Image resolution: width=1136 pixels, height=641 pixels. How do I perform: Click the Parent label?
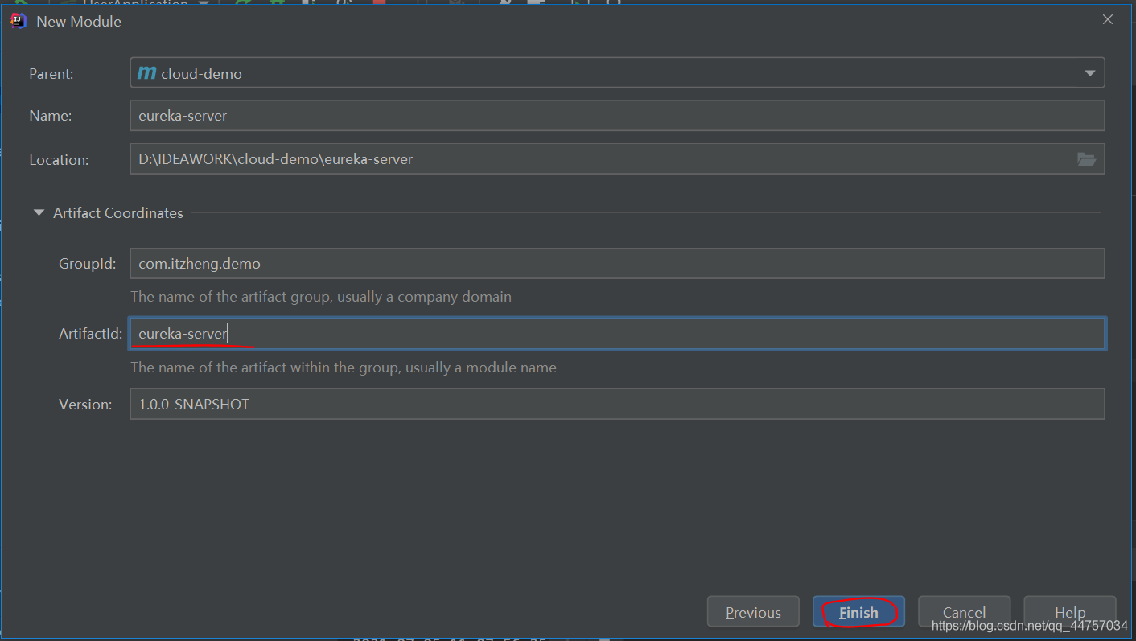click(x=51, y=74)
